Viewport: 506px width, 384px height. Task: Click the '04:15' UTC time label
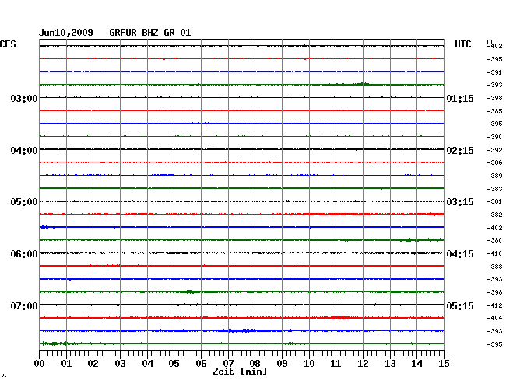tap(460, 254)
